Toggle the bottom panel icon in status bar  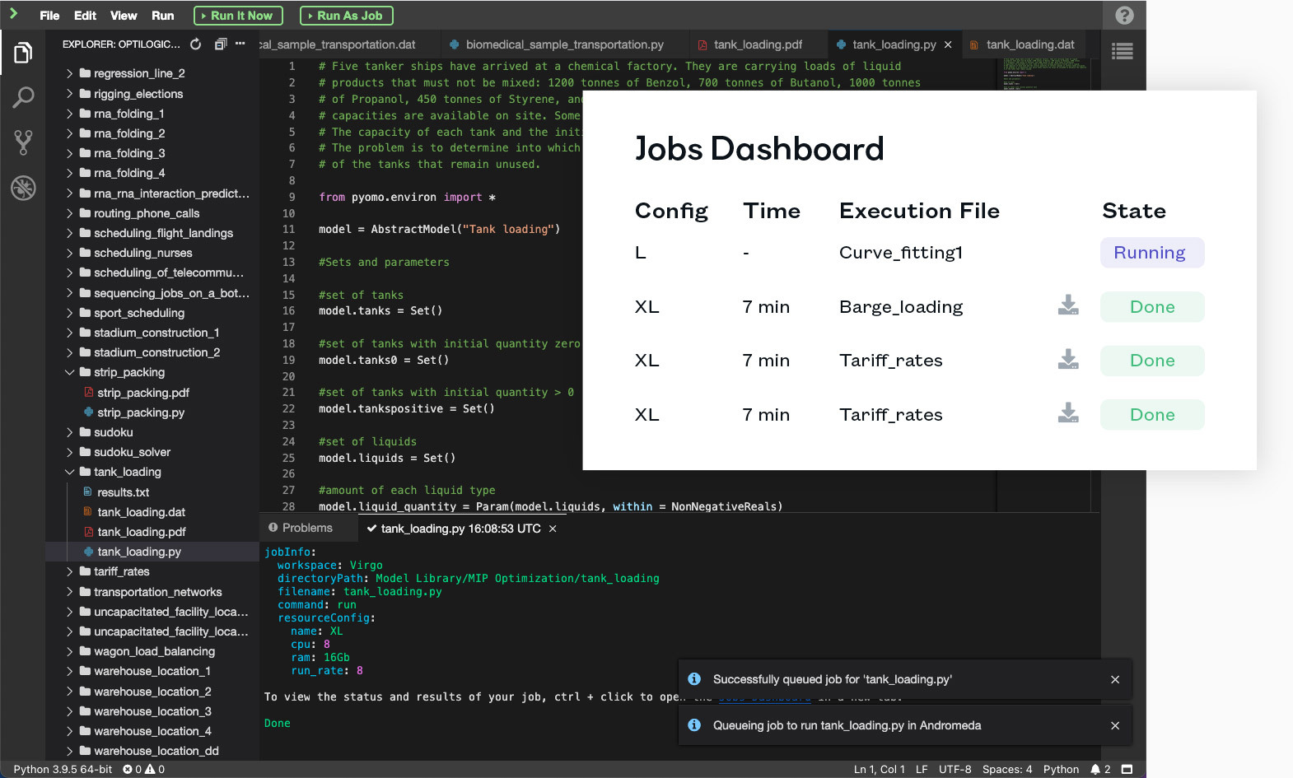click(1127, 769)
